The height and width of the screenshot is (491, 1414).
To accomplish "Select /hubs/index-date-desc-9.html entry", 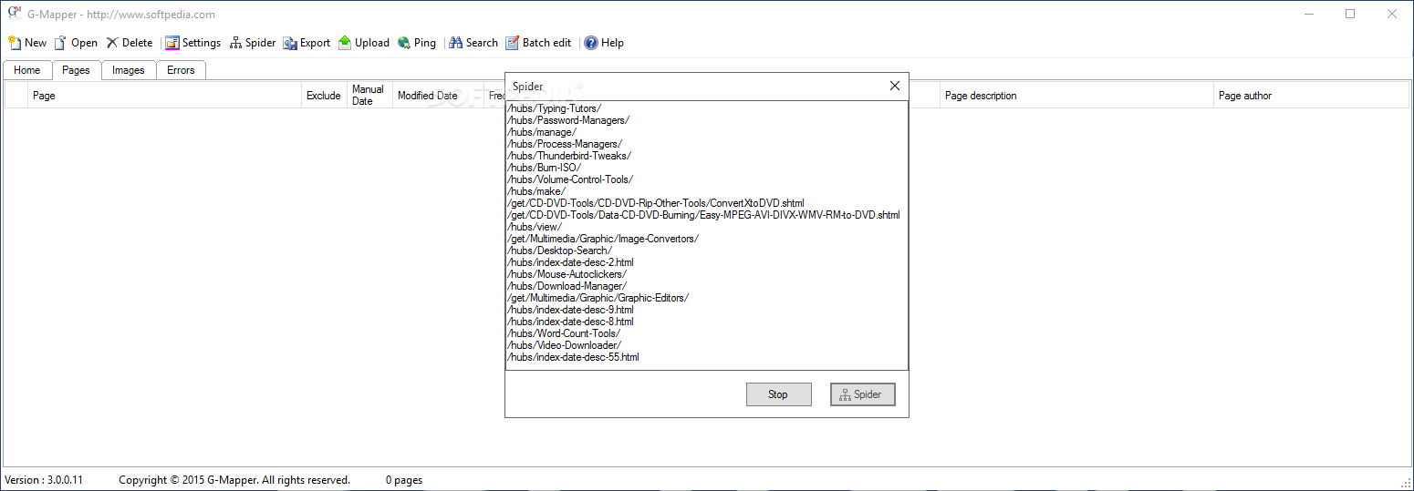I will click(x=570, y=310).
